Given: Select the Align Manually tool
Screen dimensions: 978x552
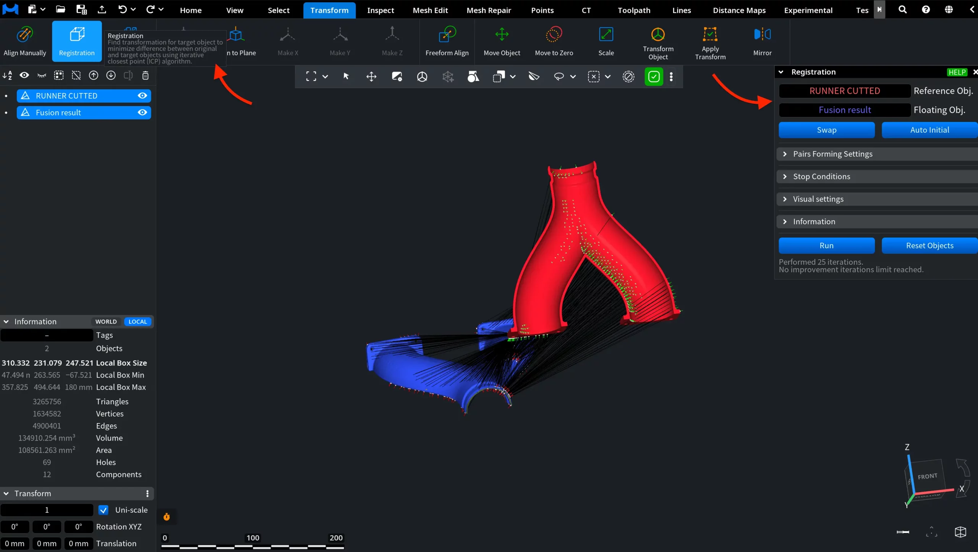Looking at the screenshot, I should point(25,41).
